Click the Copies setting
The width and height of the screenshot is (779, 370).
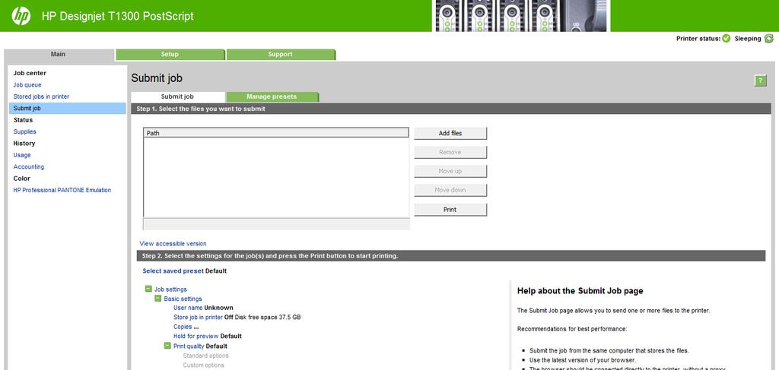pyautogui.click(x=183, y=327)
